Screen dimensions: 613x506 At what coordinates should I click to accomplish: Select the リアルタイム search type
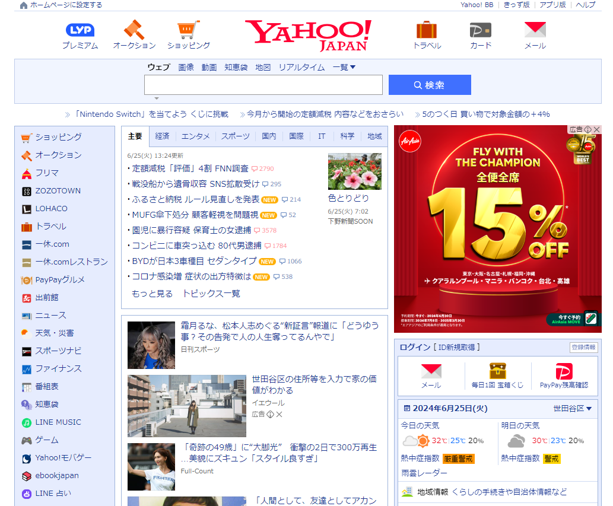(302, 67)
